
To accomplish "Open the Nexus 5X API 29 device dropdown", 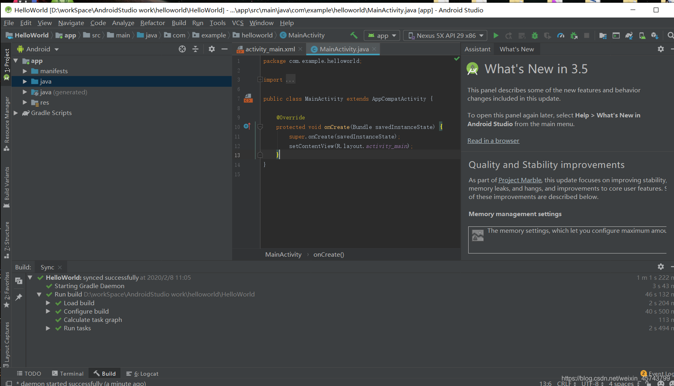I will click(445, 35).
